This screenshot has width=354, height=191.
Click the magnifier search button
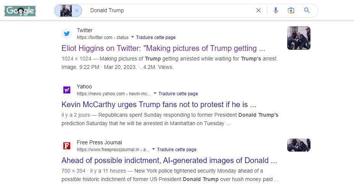pos(307,11)
